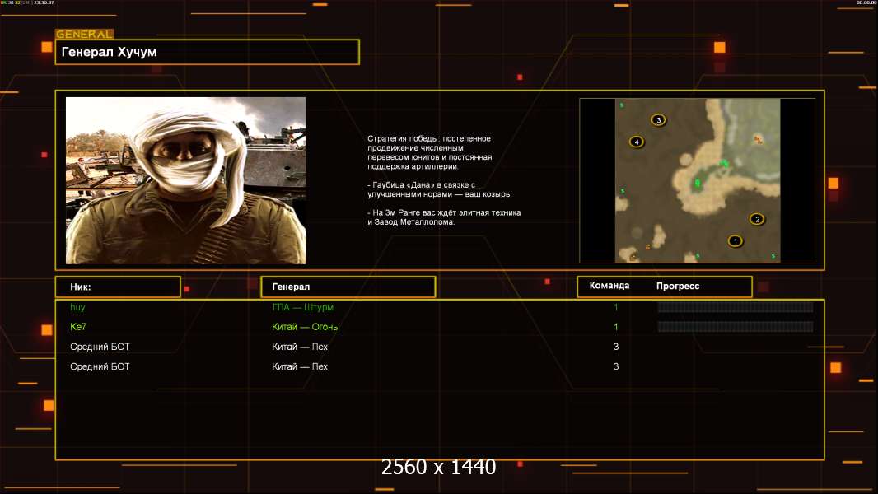Click the GENERAL label tag above the title
The width and height of the screenshot is (878, 494).
[84, 35]
